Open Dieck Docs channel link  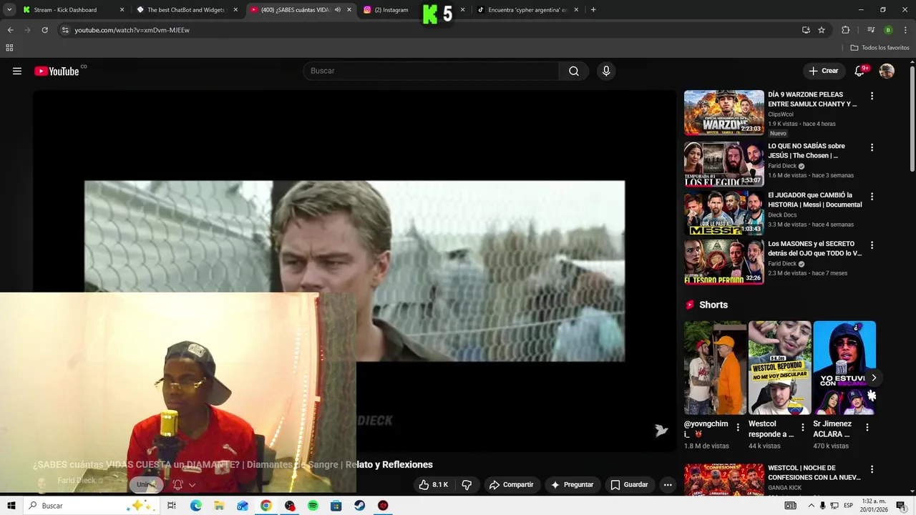(782, 215)
